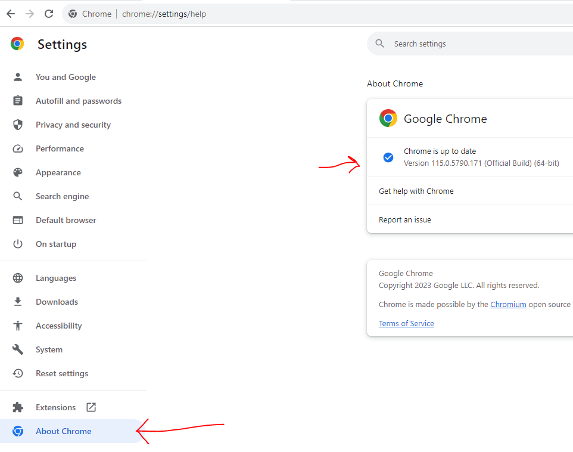The width and height of the screenshot is (573, 452).
Task: Go back with the browser back arrow
Action: (11, 14)
